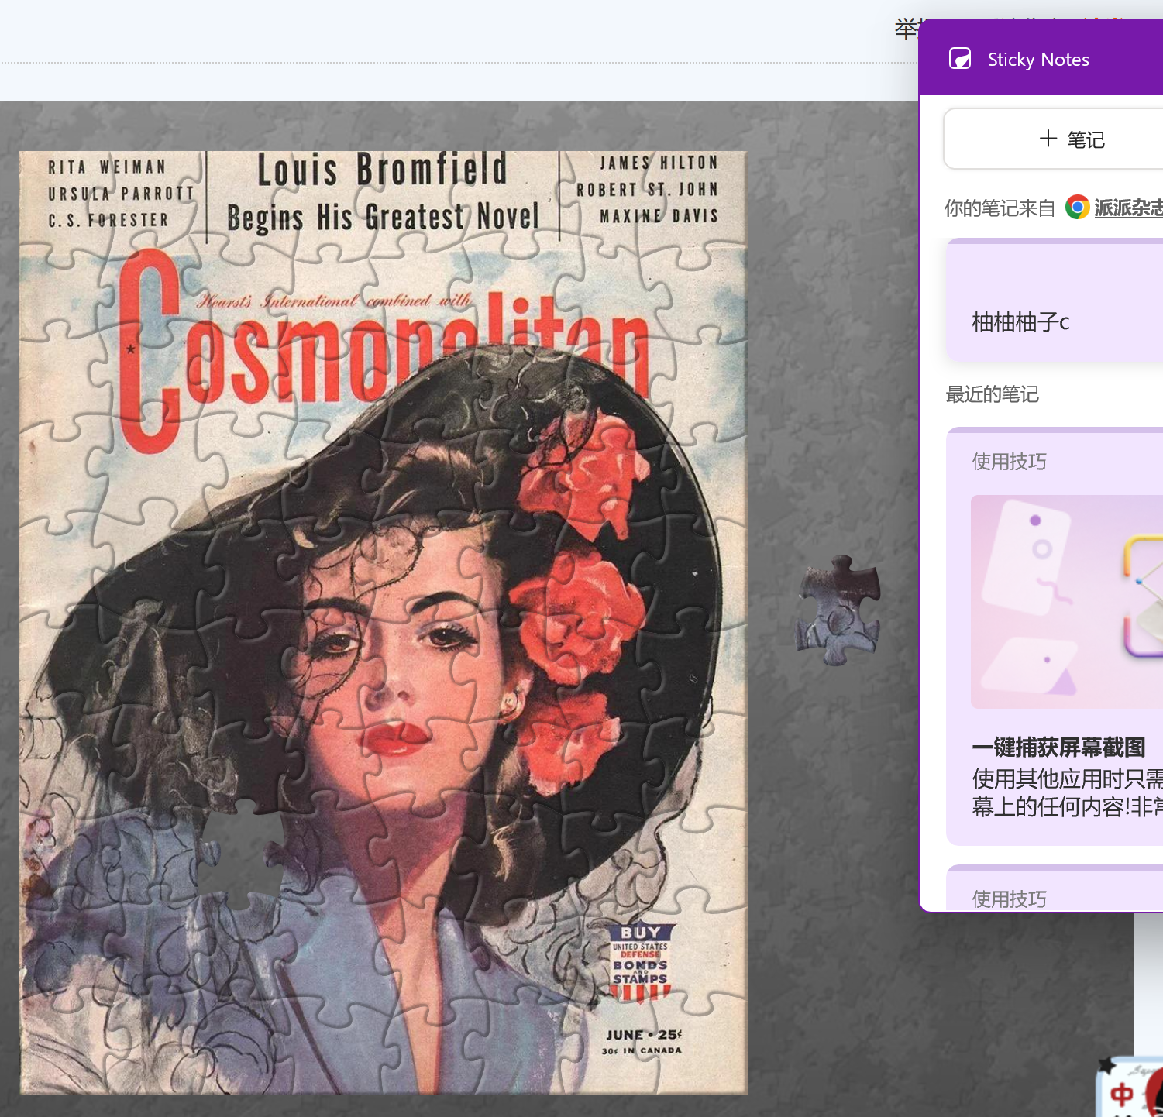Click the Cosmopolitan puzzle cover image
The image size is (1163, 1117).
point(384,622)
